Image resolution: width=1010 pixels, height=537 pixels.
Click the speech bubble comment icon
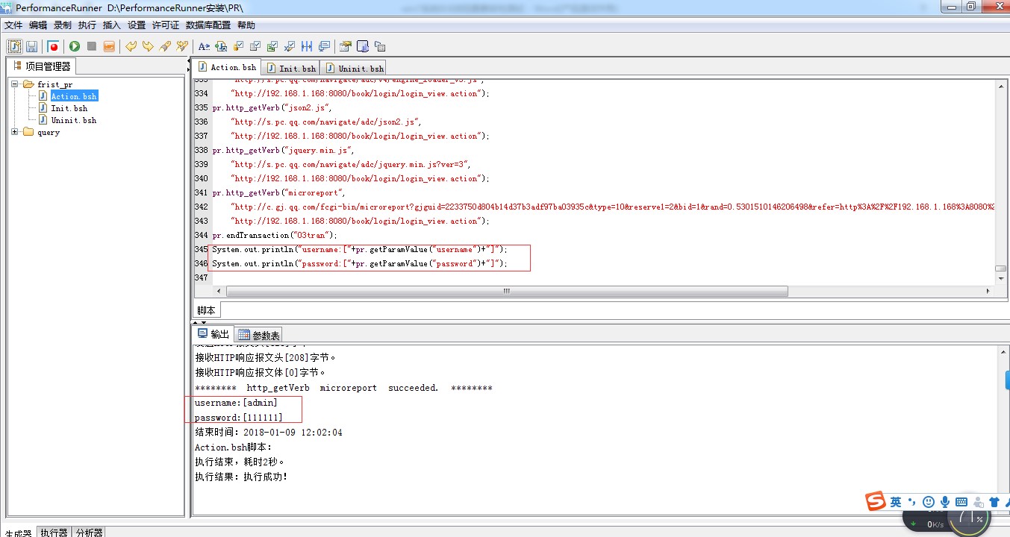324,46
